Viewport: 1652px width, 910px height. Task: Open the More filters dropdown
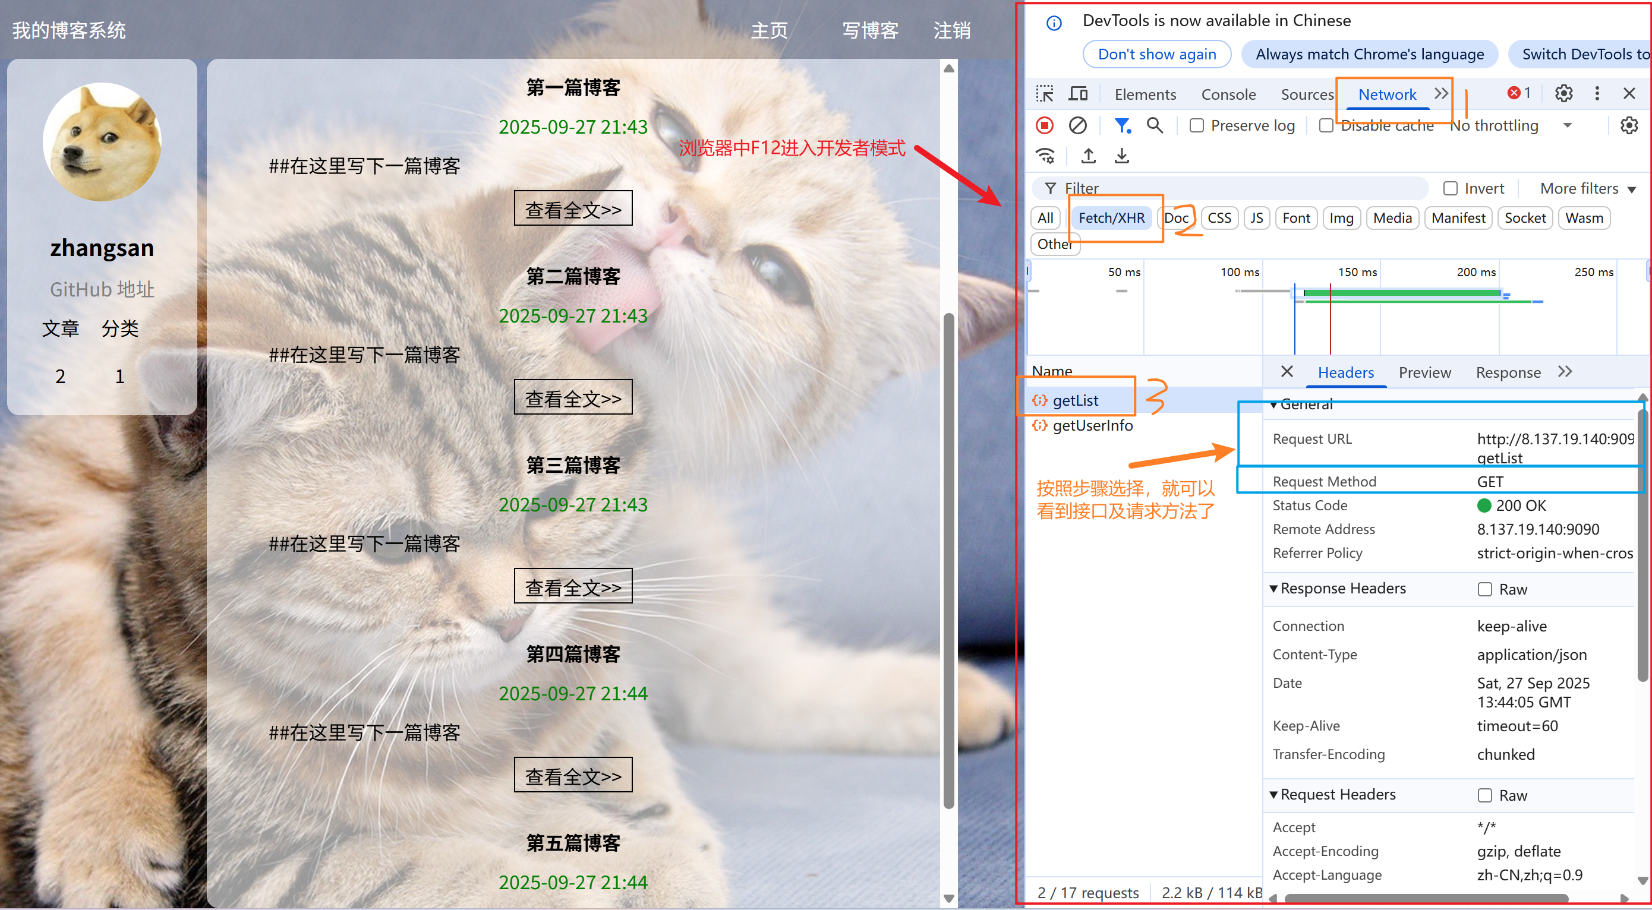click(1588, 188)
